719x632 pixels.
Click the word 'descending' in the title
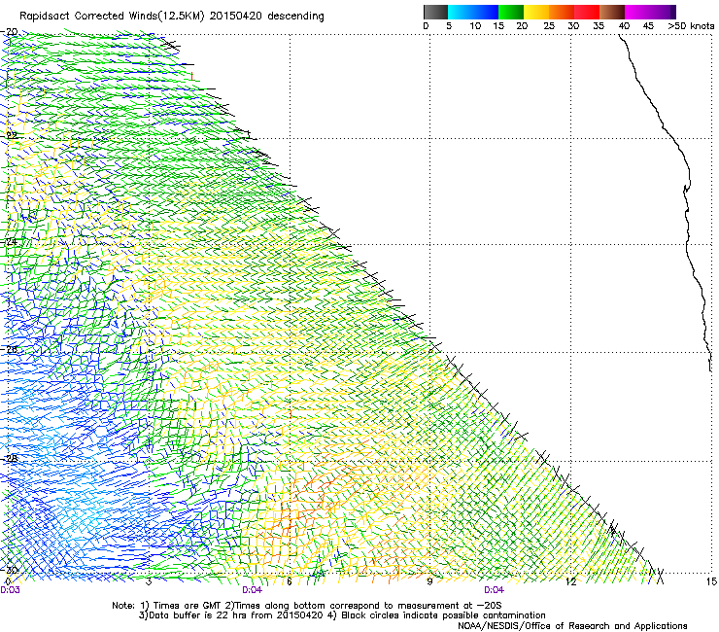[295, 17]
